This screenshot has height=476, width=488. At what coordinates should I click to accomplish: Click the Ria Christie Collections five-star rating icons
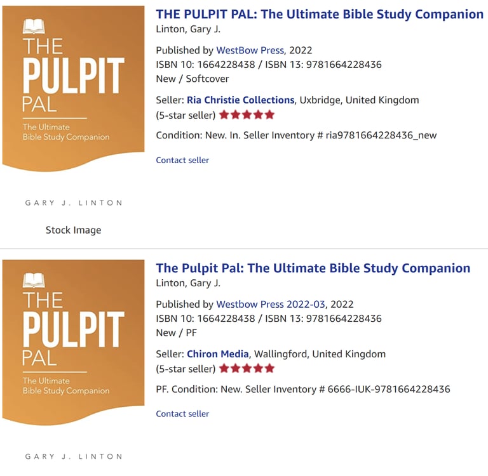pos(247,115)
